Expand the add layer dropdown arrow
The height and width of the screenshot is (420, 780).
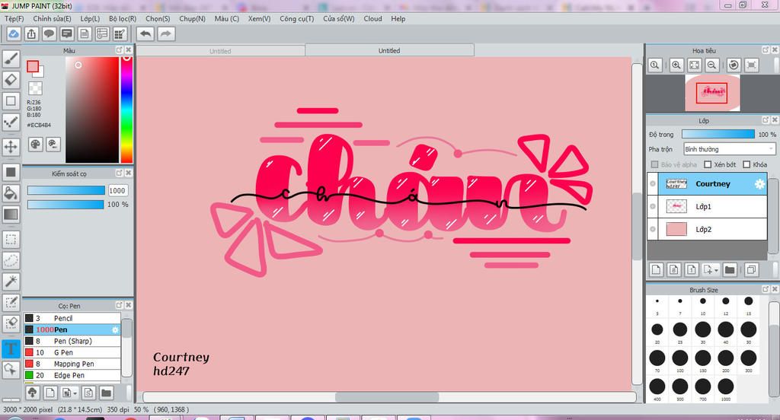pos(716,270)
